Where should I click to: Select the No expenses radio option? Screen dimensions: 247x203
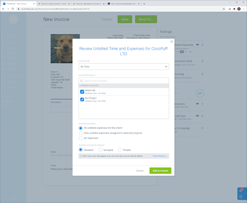click(x=81, y=138)
